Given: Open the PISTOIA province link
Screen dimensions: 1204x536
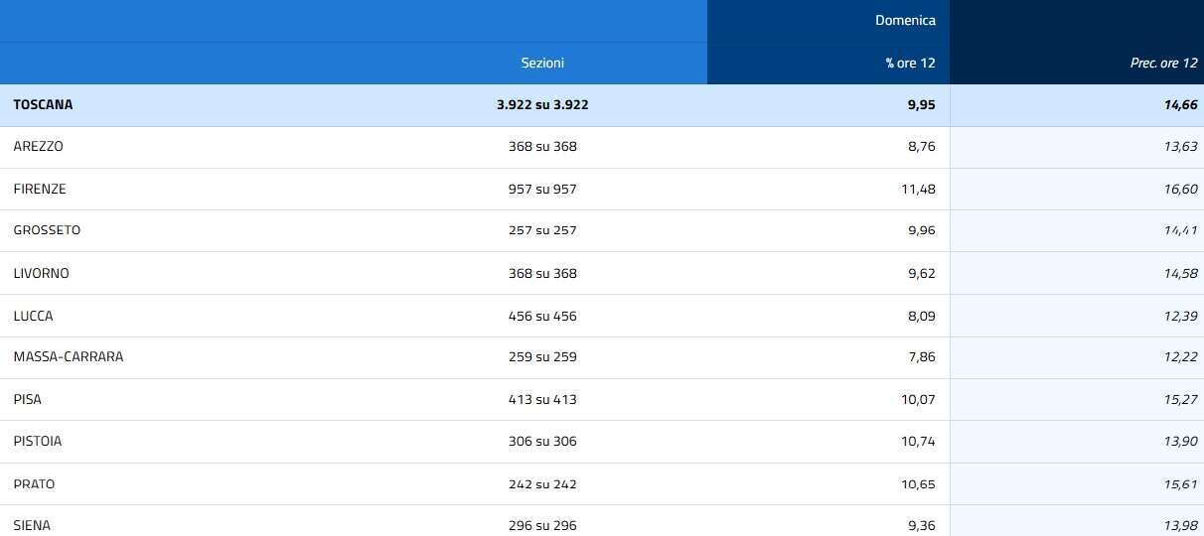Looking at the screenshot, I should click(38, 441).
